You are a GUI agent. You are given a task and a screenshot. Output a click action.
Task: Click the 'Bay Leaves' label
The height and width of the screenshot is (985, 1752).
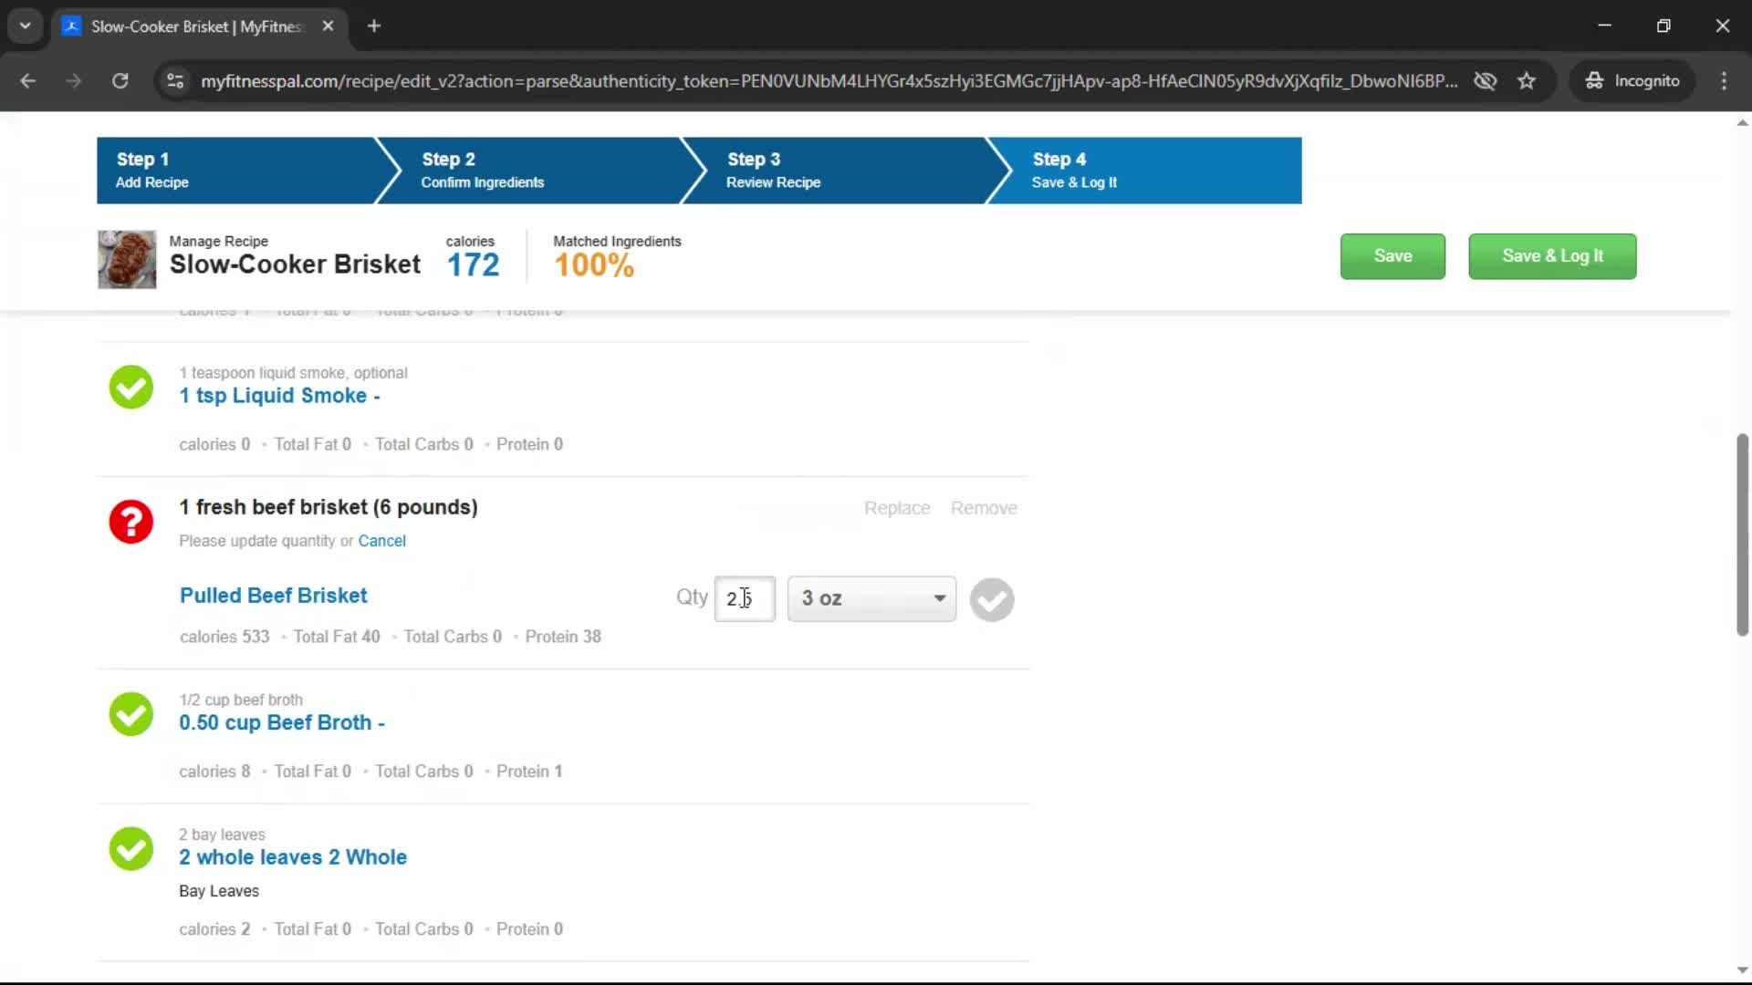pyautogui.click(x=219, y=891)
